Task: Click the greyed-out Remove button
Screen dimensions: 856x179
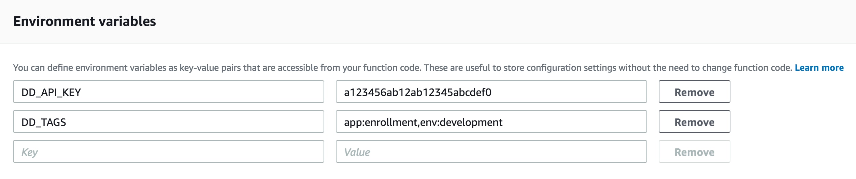Action: click(x=694, y=151)
